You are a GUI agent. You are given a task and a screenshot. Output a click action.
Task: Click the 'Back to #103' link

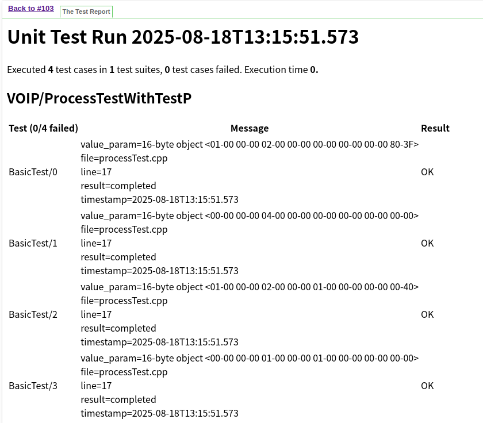[30, 8]
